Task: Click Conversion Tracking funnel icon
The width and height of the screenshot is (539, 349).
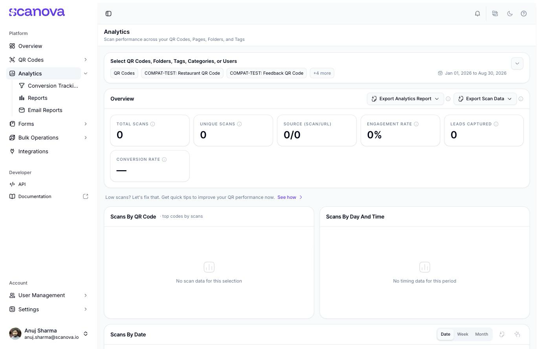Action: (22, 86)
